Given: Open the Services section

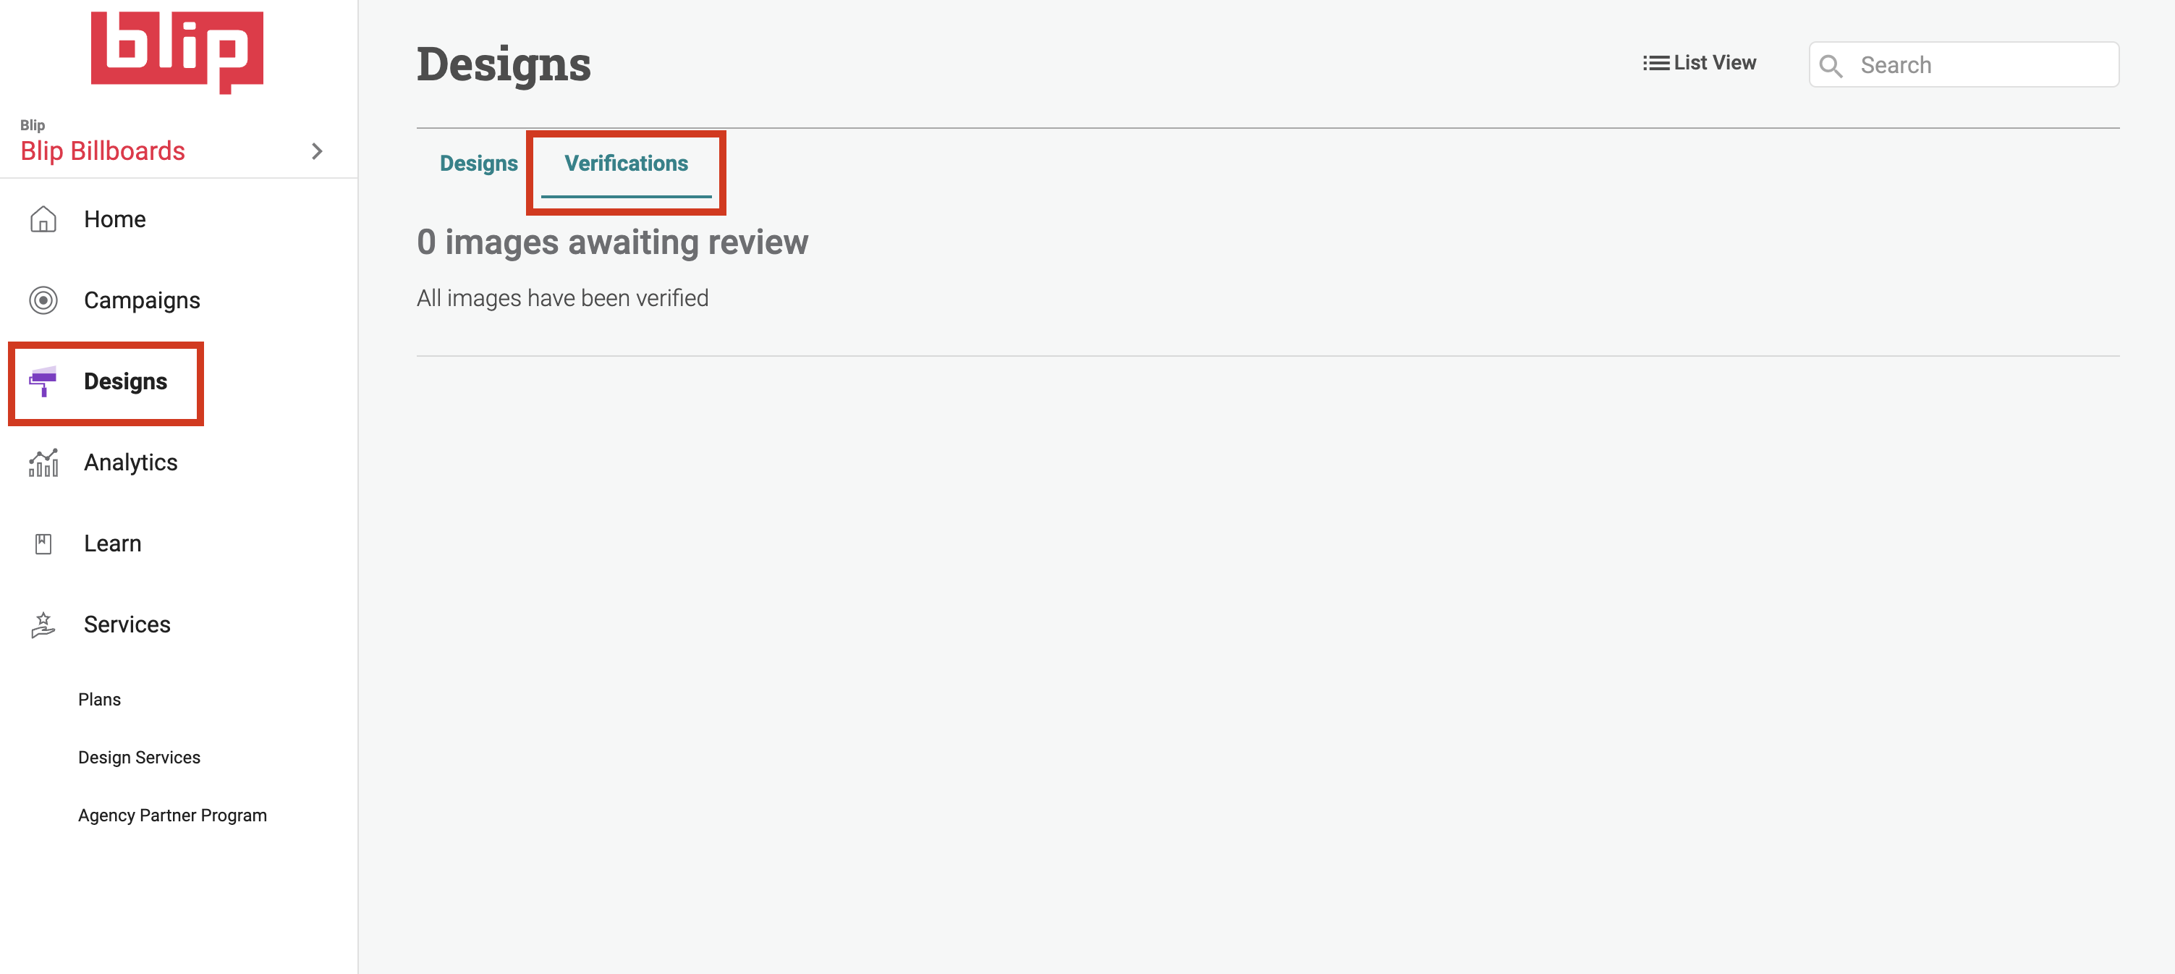Looking at the screenshot, I should pyautogui.click(x=127, y=625).
